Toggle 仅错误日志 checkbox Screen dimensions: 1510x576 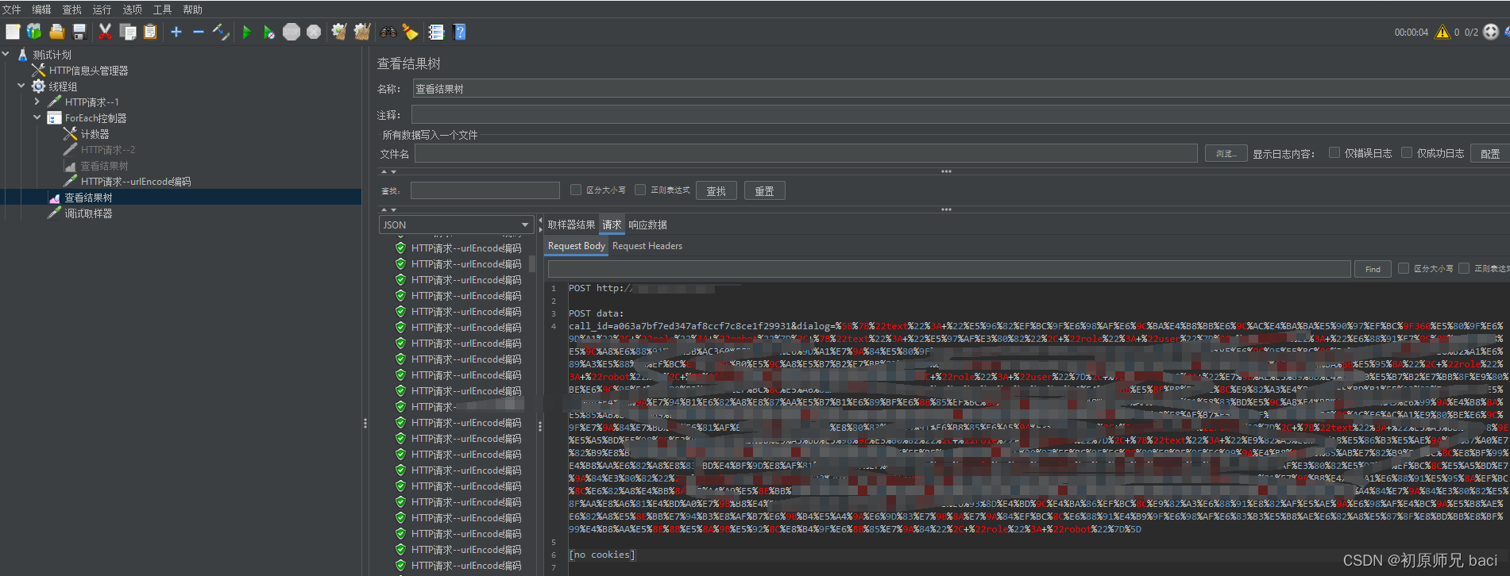click(1334, 152)
